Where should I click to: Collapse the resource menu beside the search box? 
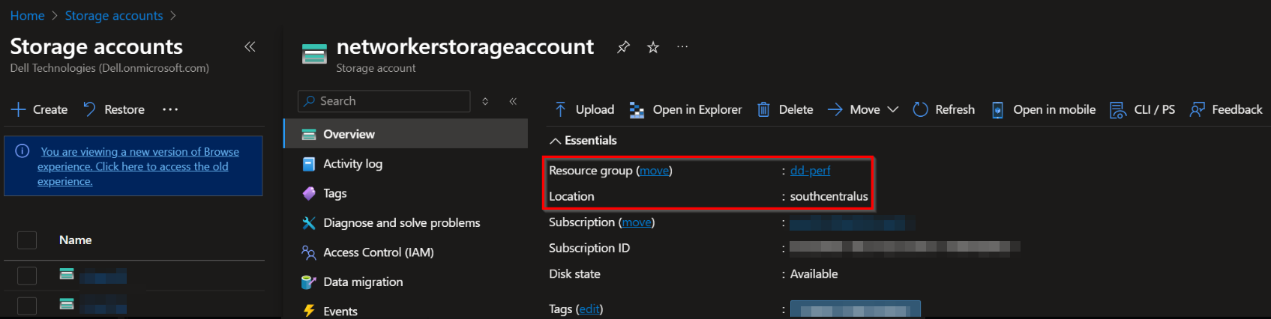(513, 101)
